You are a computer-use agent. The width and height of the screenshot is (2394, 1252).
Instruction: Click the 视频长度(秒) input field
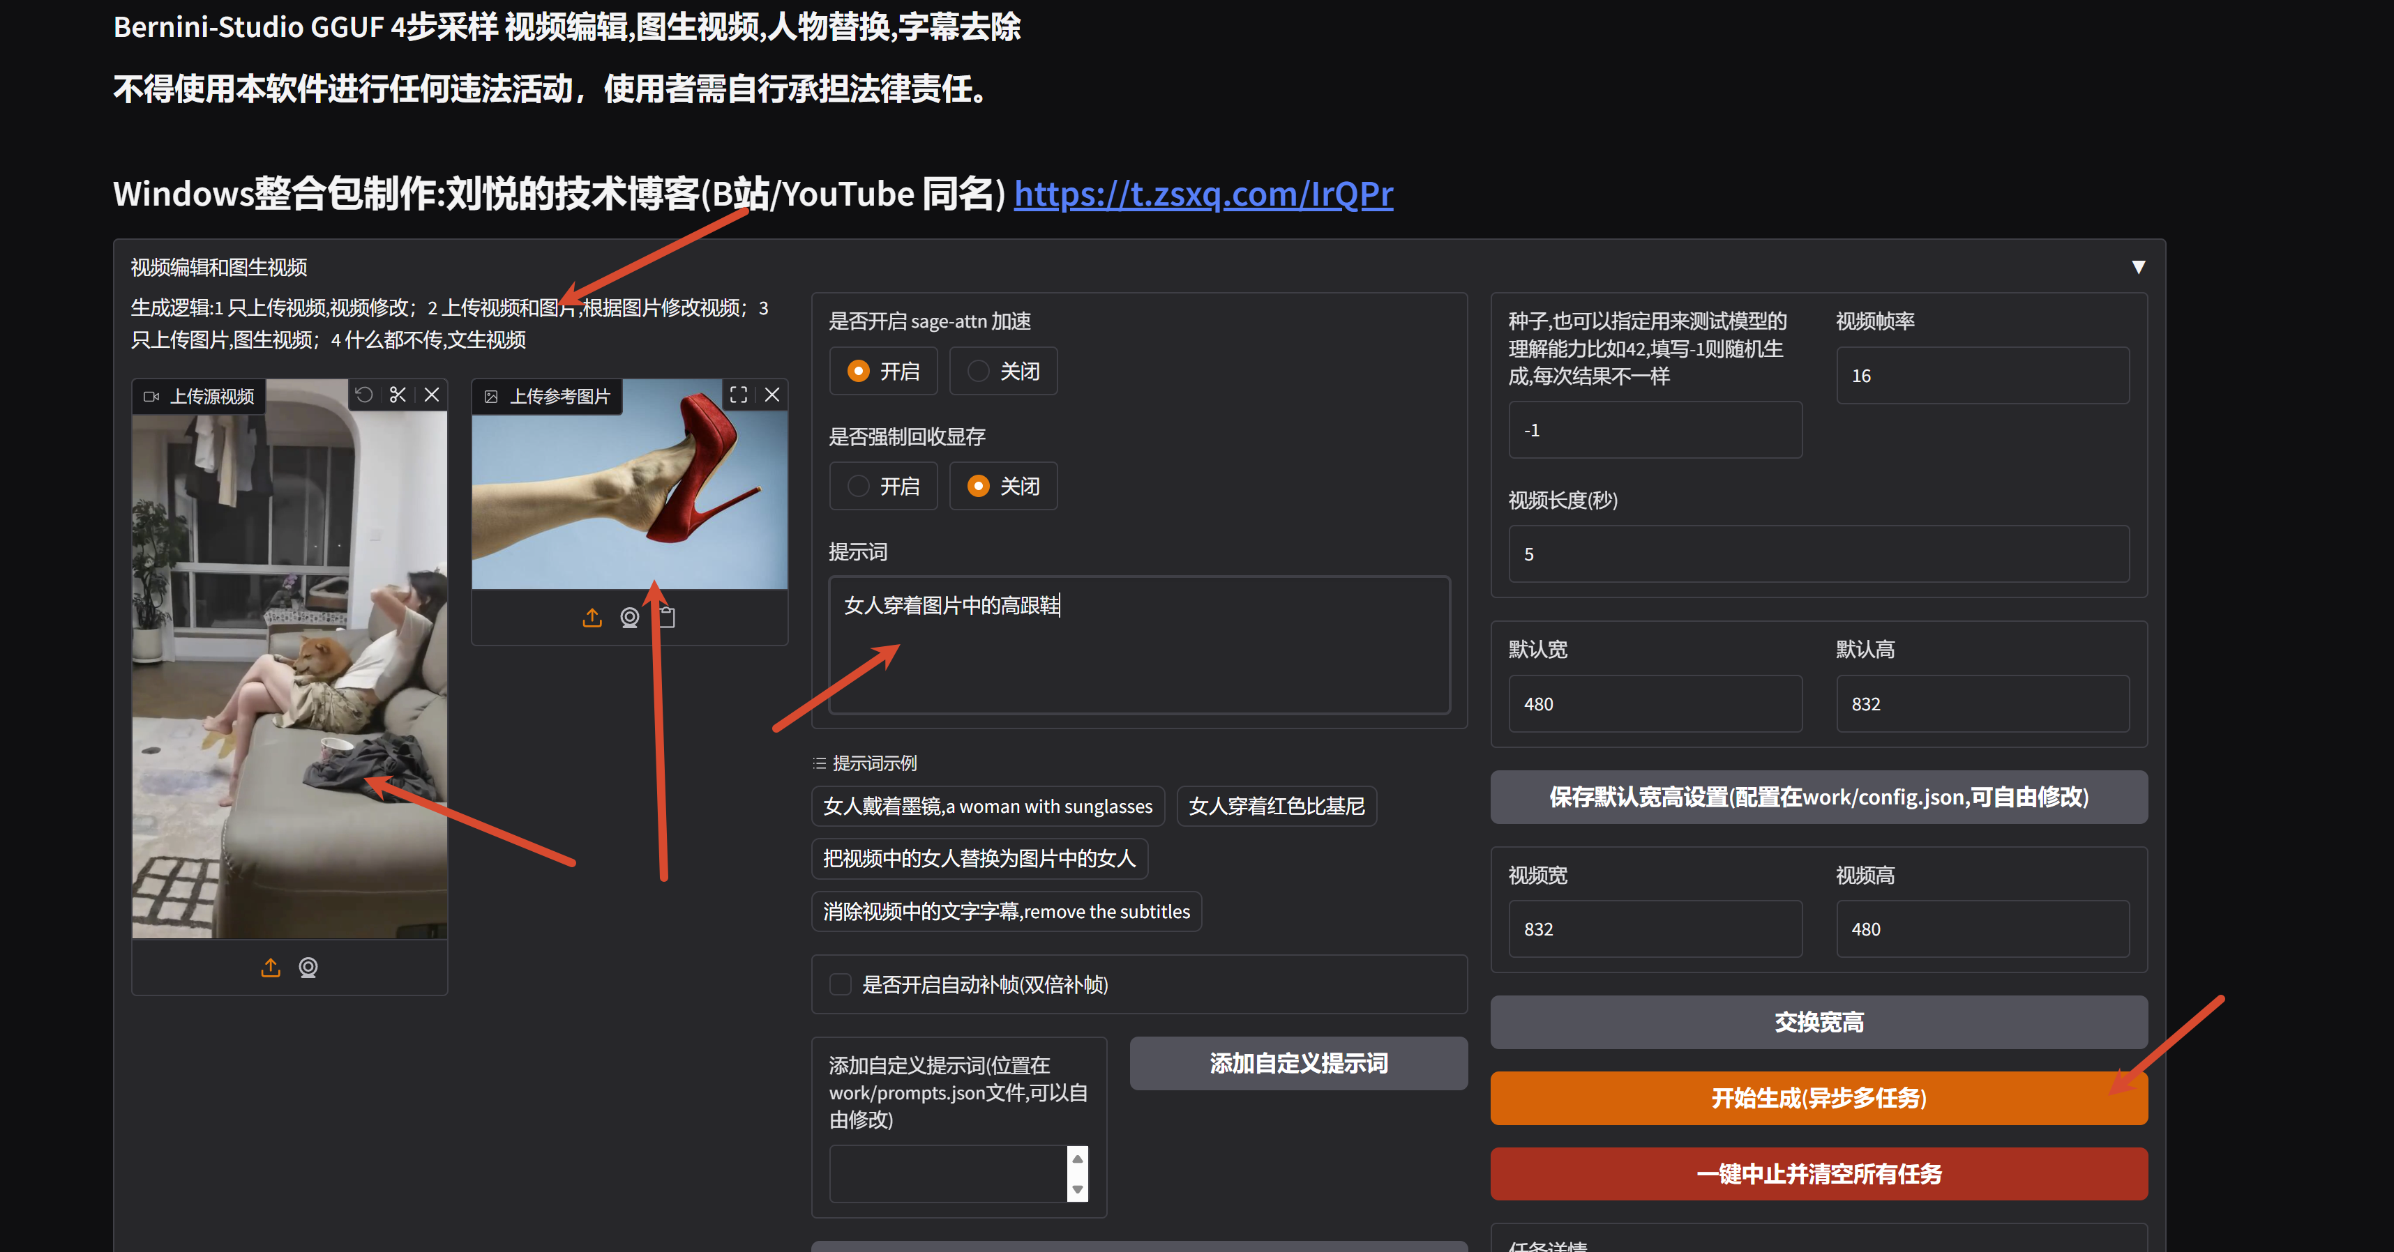[x=1819, y=554]
